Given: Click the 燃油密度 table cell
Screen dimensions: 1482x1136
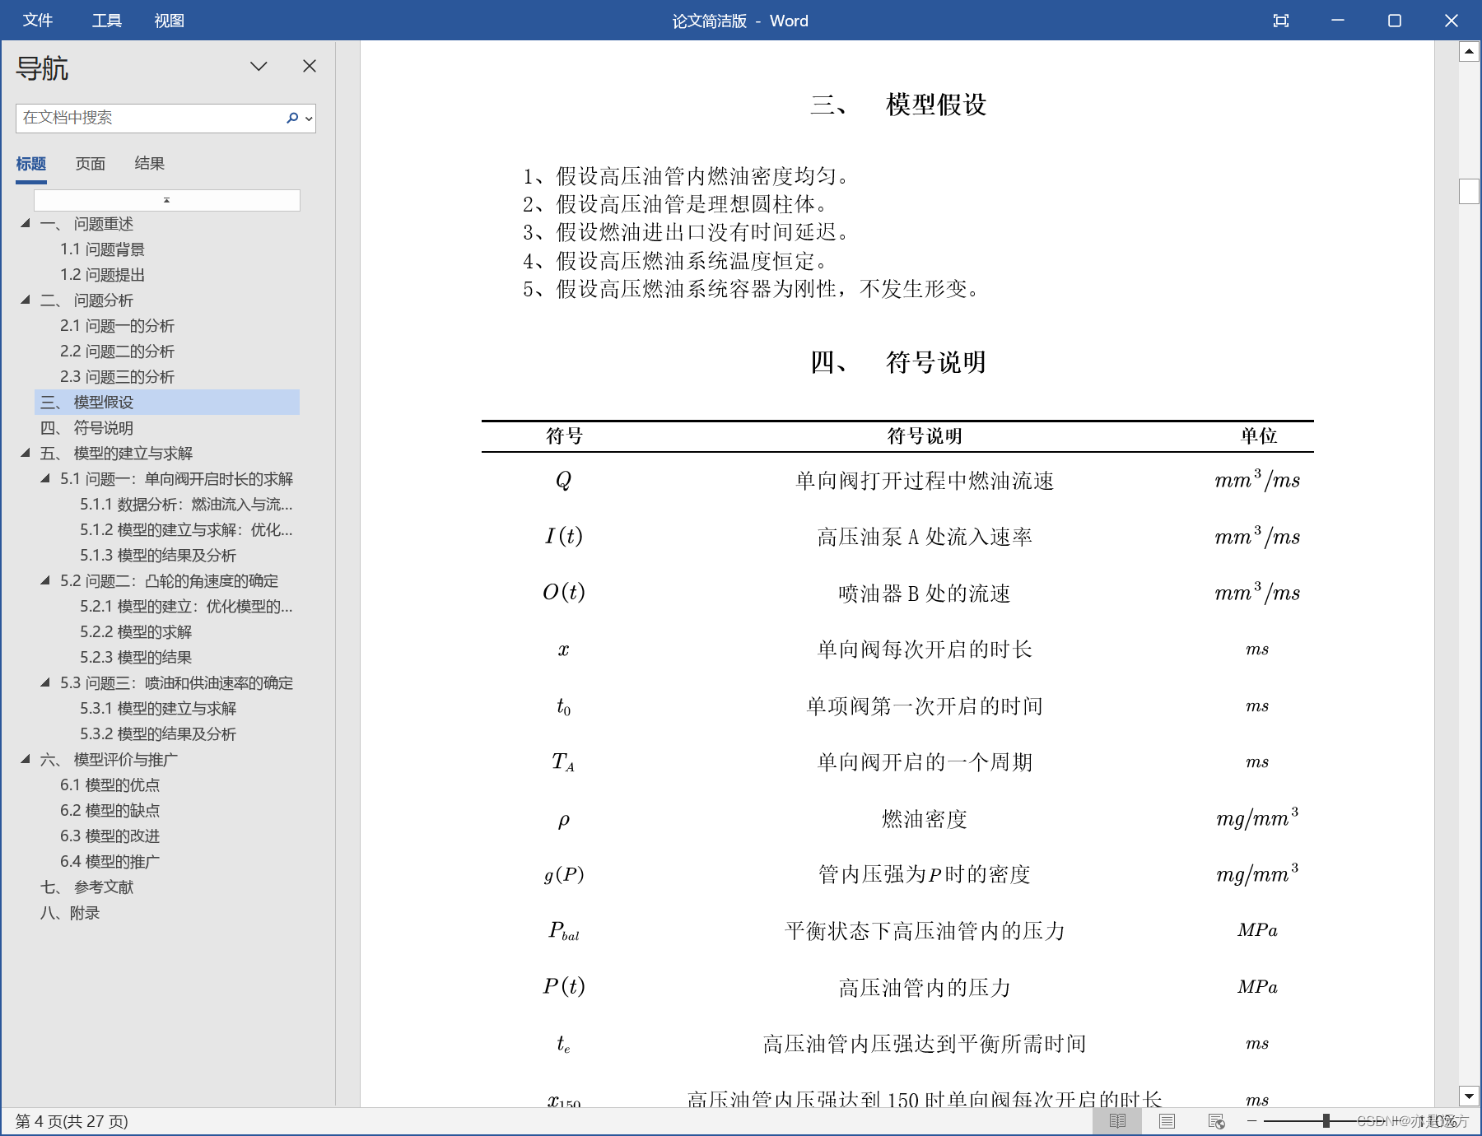Looking at the screenshot, I should [925, 819].
